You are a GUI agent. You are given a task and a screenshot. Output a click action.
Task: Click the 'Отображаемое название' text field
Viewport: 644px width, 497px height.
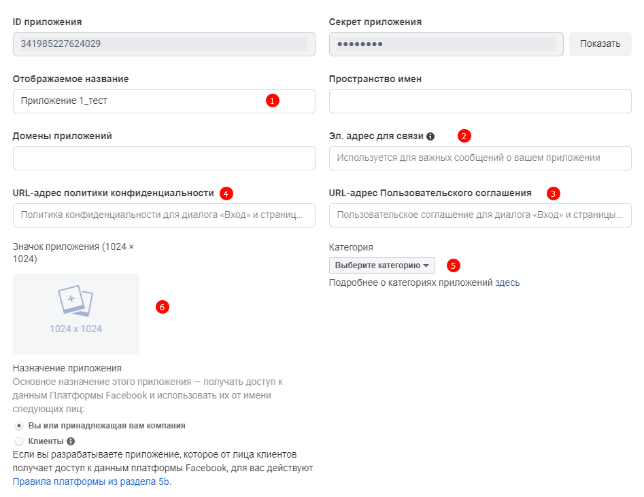pos(136,101)
